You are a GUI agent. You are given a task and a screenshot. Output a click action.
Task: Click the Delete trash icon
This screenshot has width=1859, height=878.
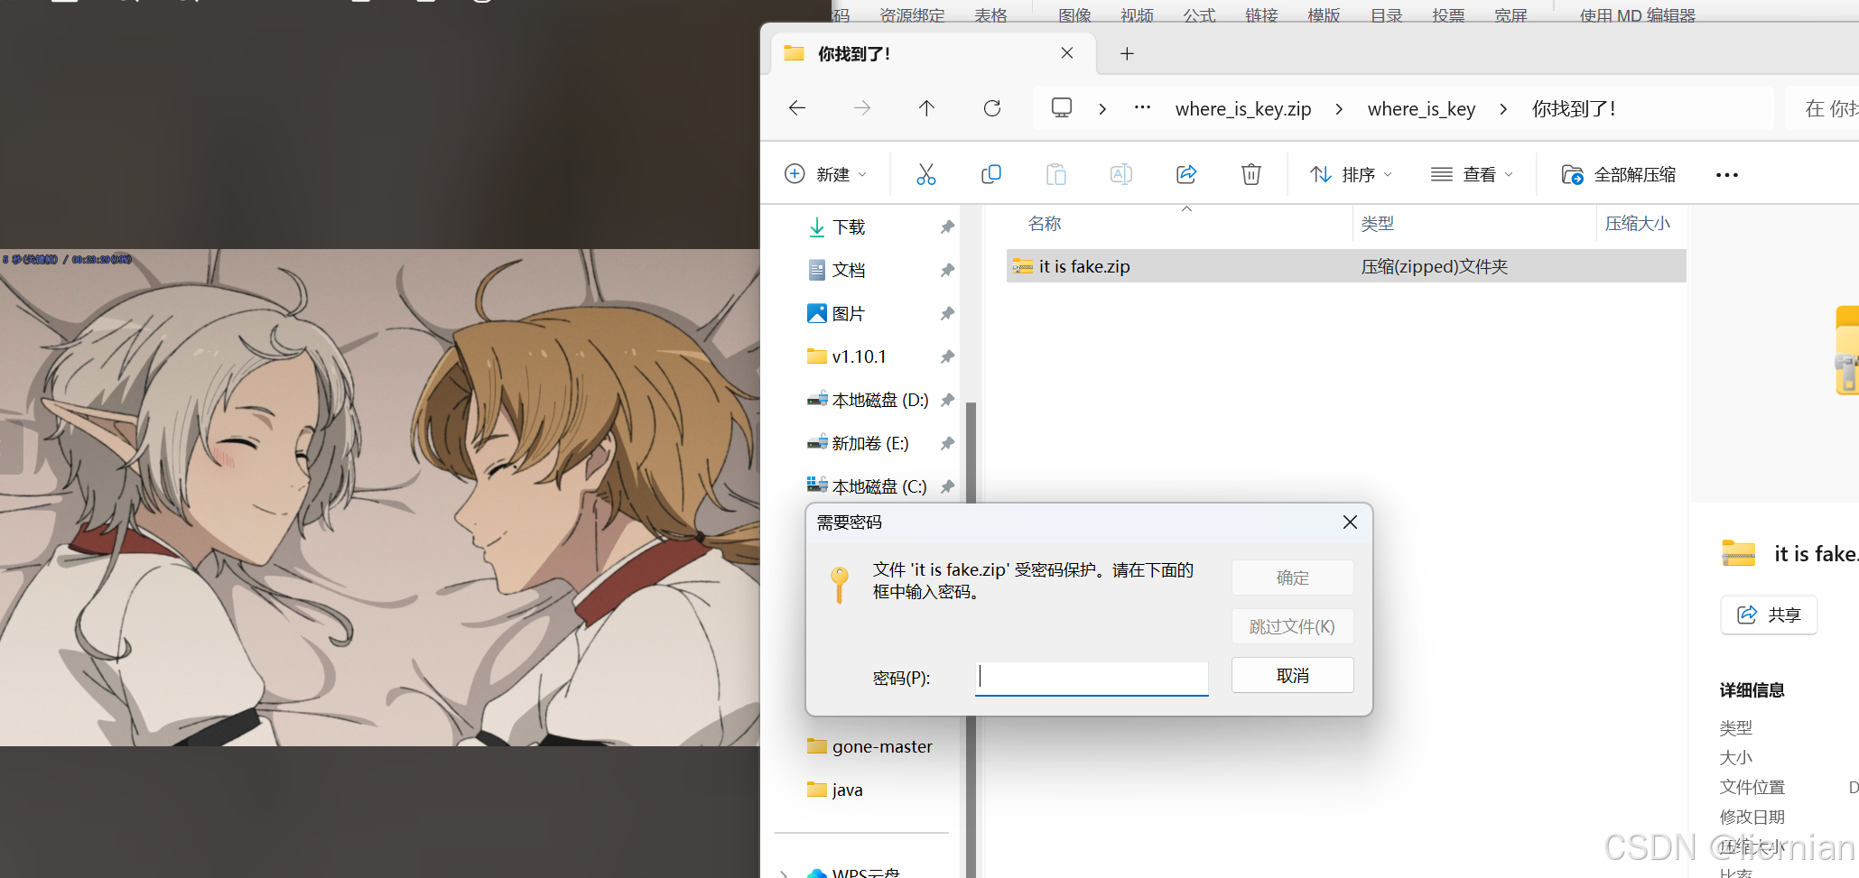(1251, 174)
